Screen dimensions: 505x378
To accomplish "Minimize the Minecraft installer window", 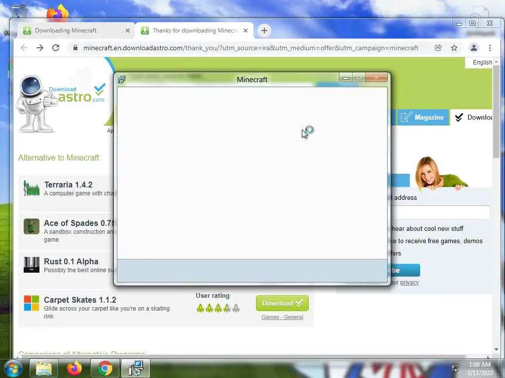I will pos(346,77).
